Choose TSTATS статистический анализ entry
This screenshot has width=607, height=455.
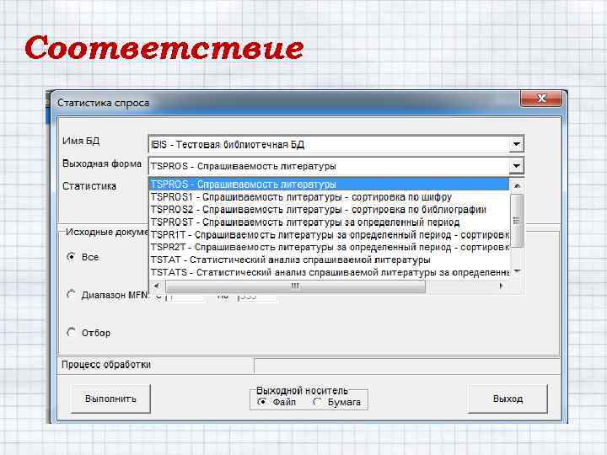tap(329, 272)
